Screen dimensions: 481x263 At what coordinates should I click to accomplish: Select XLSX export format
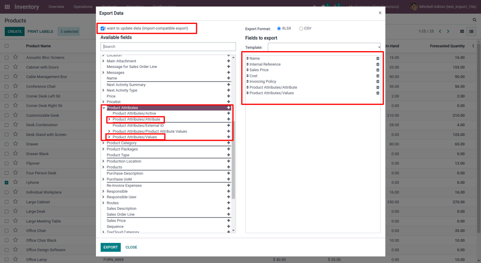click(279, 29)
